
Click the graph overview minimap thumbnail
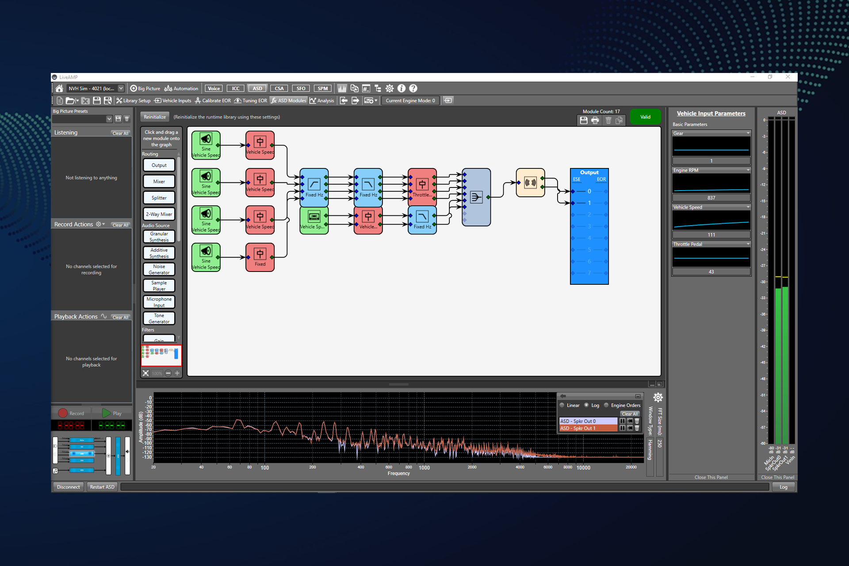point(161,356)
